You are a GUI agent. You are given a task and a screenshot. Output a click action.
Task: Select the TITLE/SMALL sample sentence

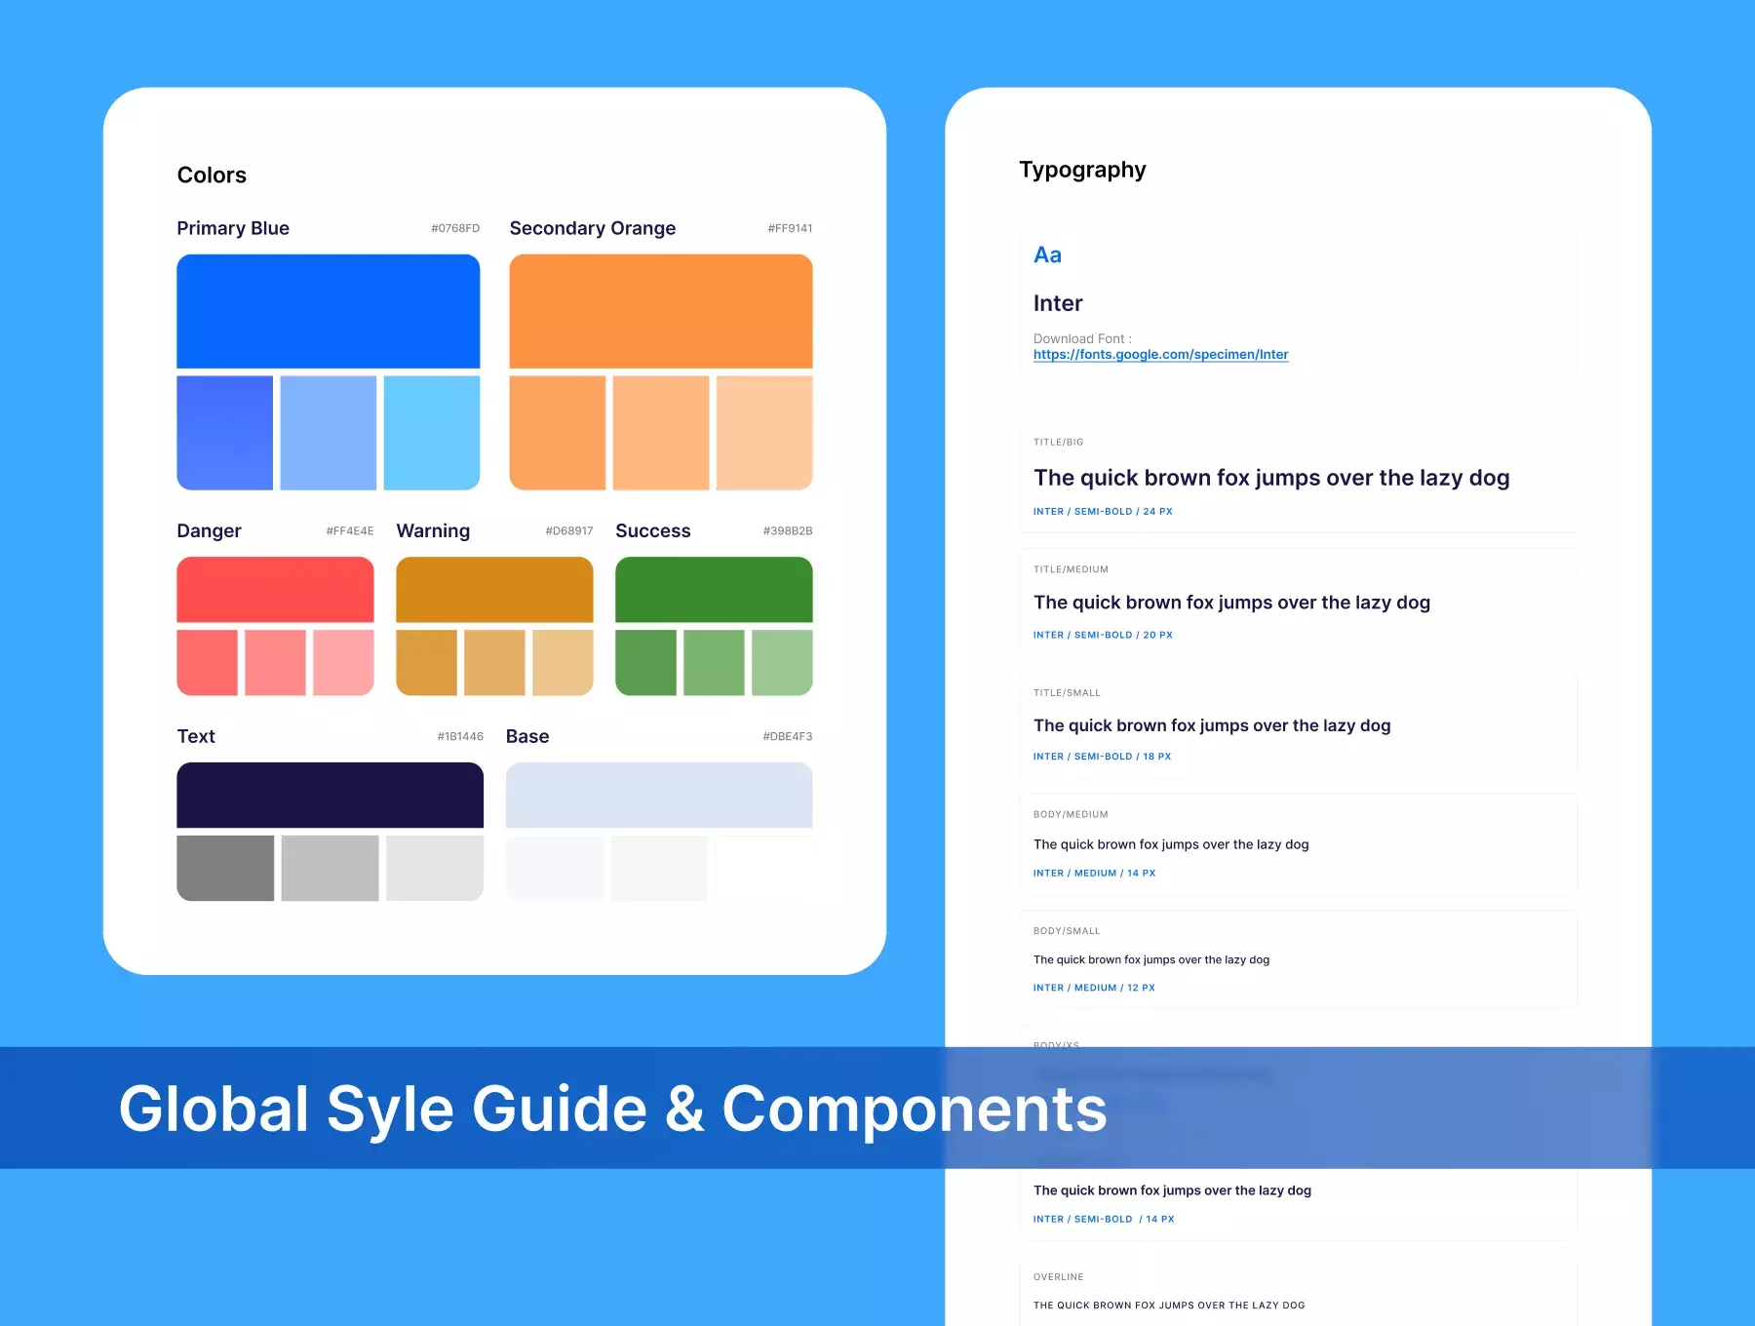click(x=1212, y=725)
